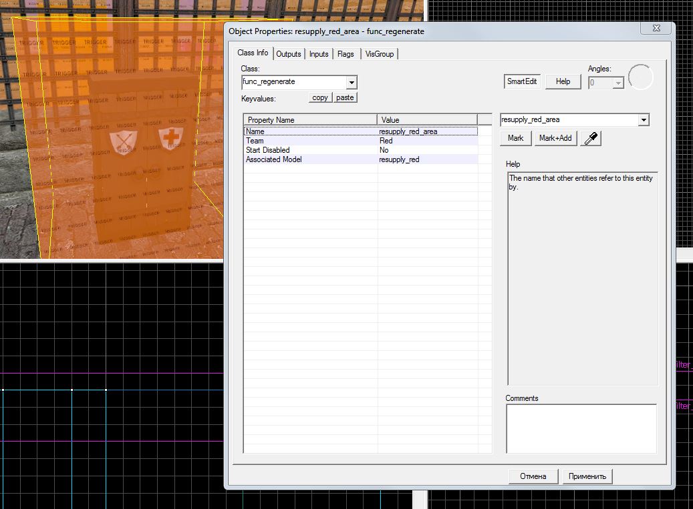
Task: Copy the keyvalues
Action: [320, 97]
